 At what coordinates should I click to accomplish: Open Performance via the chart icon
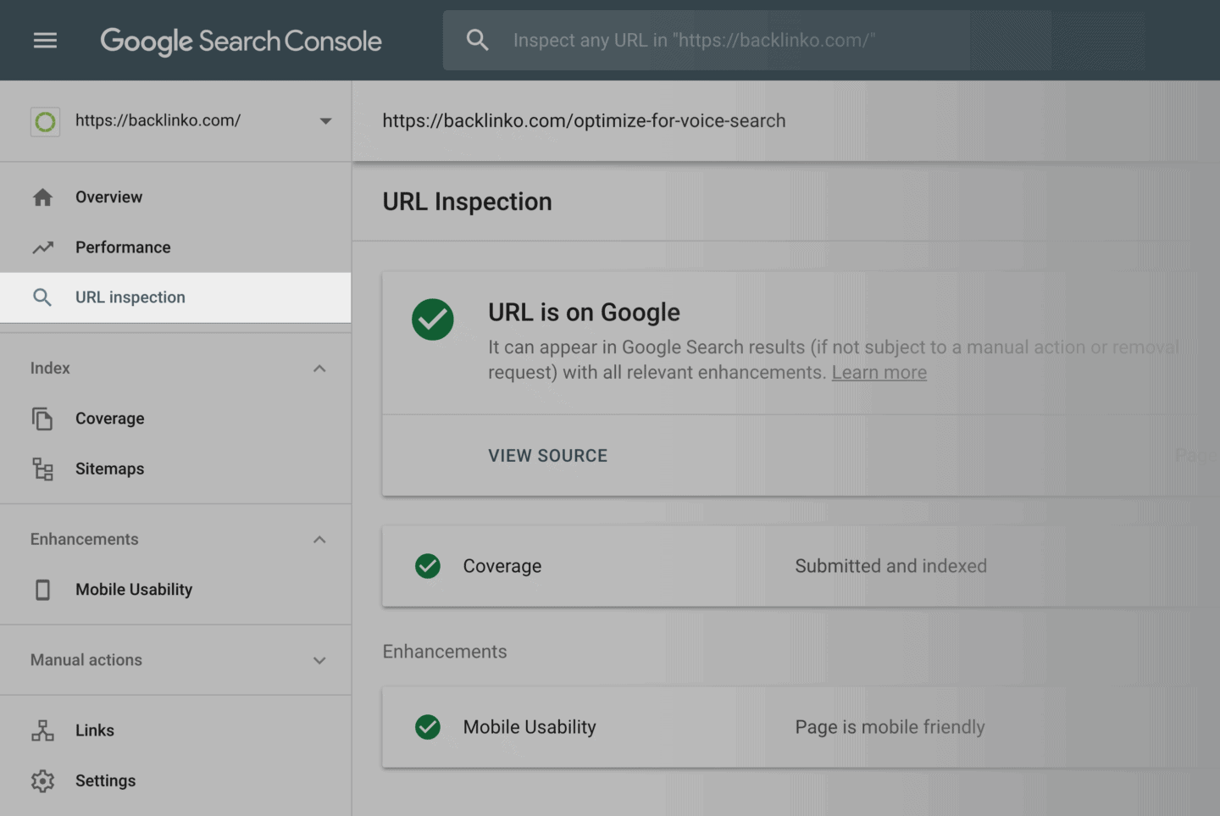[42, 247]
